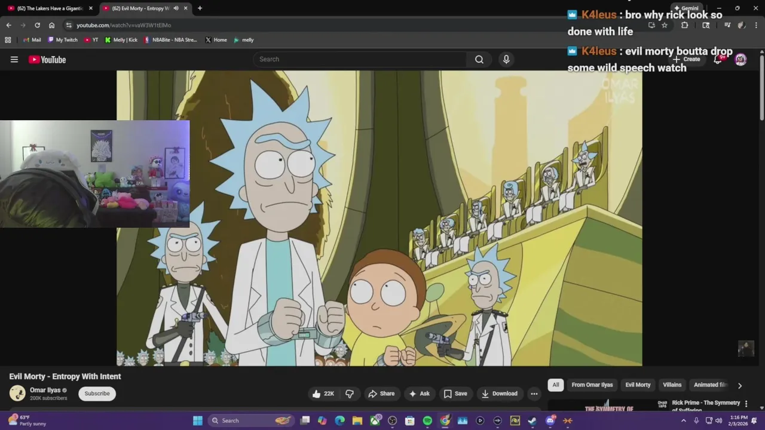Dislike the video with thumbs down
765x430 pixels.
coord(350,394)
